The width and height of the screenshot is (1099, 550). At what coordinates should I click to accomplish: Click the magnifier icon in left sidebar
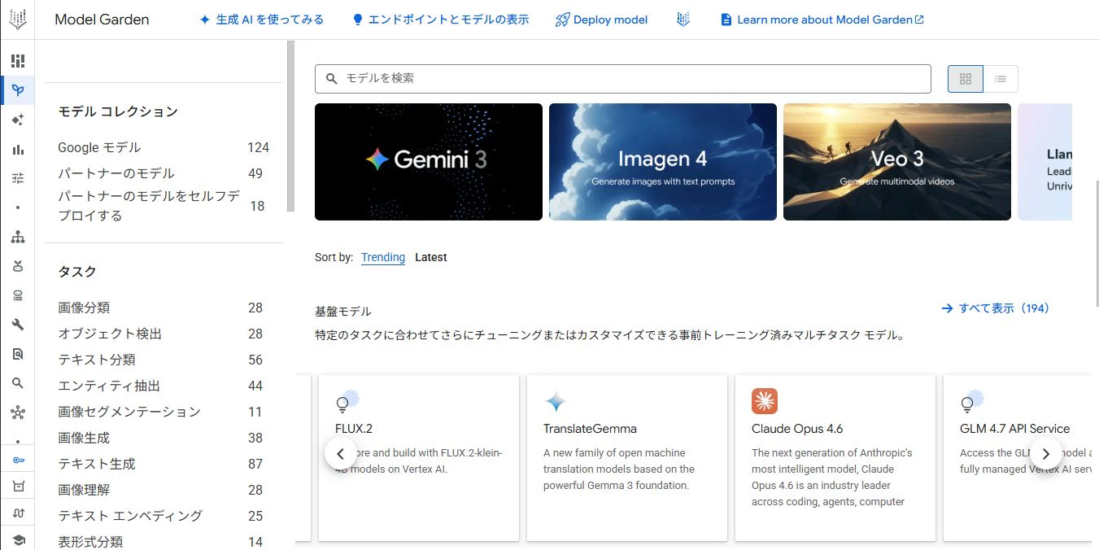pyautogui.click(x=18, y=383)
